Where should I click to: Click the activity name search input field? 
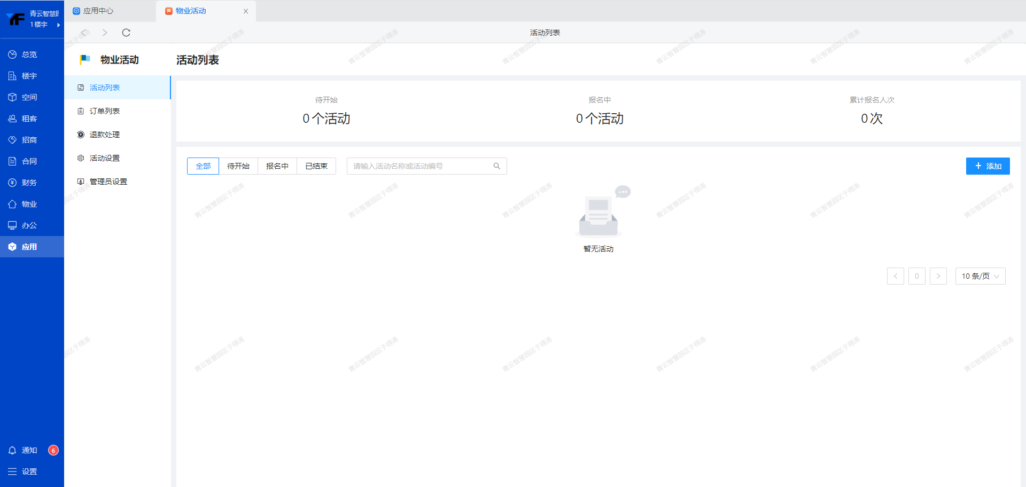(x=419, y=166)
